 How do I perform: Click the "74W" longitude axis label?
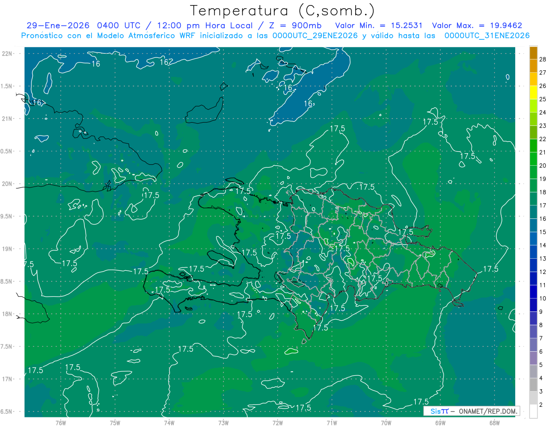169,423
